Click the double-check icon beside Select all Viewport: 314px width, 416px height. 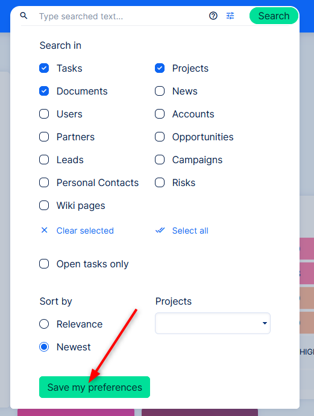point(160,231)
